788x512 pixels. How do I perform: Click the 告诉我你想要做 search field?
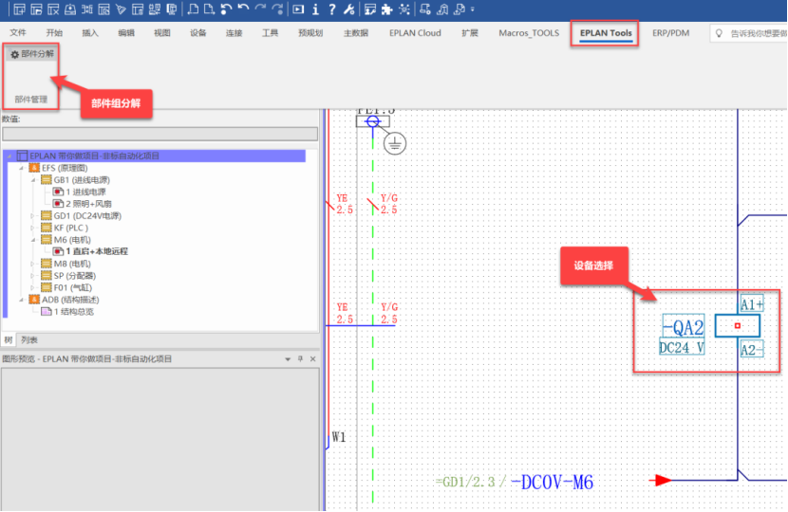click(x=749, y=33)
